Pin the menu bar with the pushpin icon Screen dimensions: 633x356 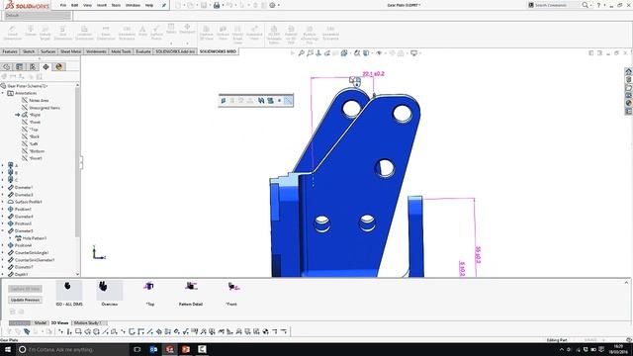click(164, 5)
